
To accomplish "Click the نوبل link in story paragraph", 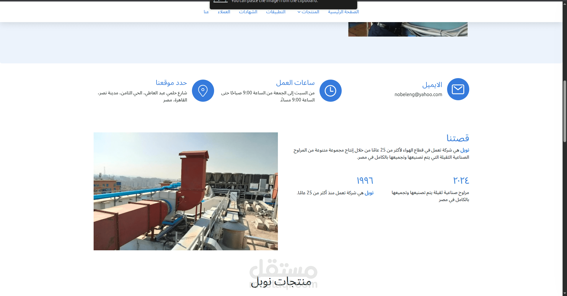I will [465, 150].
